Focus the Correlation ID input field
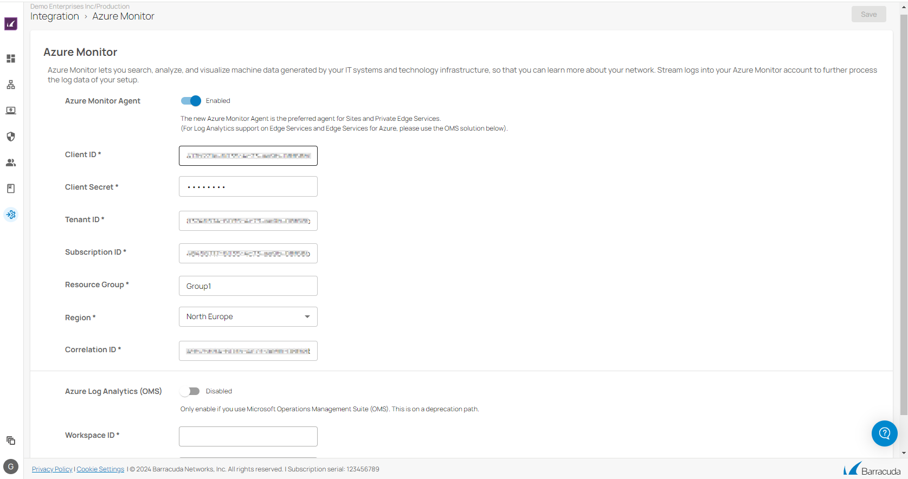Viewport: 908px width, 479px height. tap(248, 351)
